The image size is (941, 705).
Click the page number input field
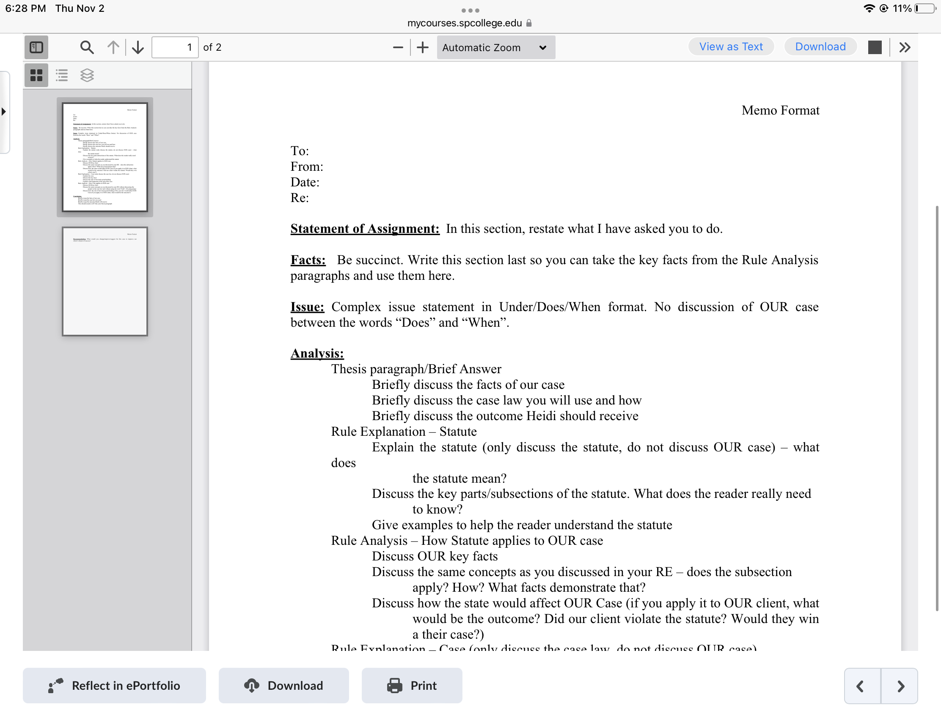175,47
